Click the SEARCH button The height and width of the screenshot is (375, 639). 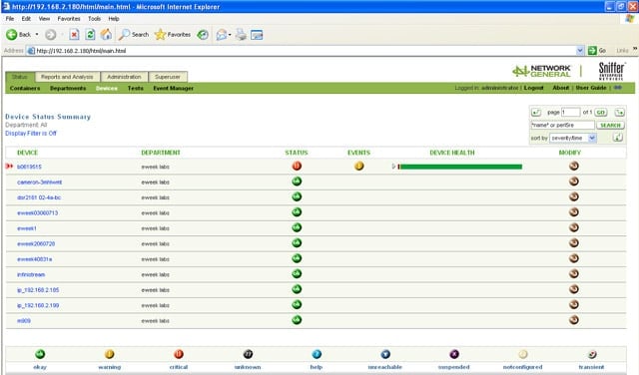pos(610,125)
